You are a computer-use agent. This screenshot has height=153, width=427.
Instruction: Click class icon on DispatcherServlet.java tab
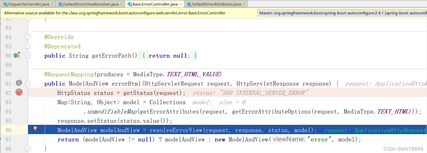tap(5, 4)
